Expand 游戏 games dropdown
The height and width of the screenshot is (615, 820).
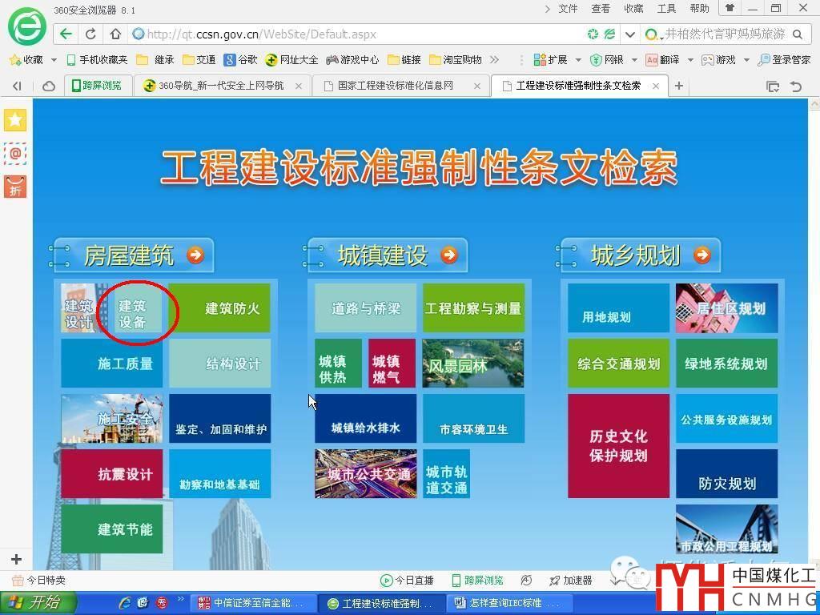click(x=746, y=60)
